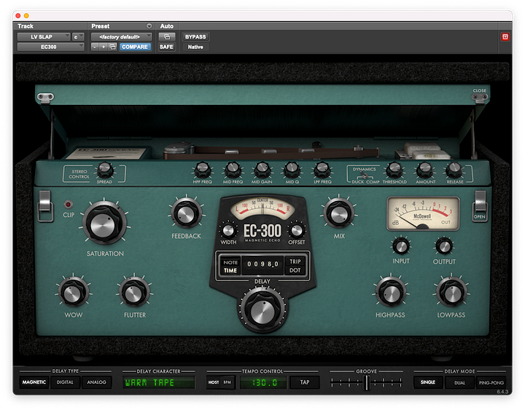
Task: Switch tempo control to BPM
Action: point(227,382)
